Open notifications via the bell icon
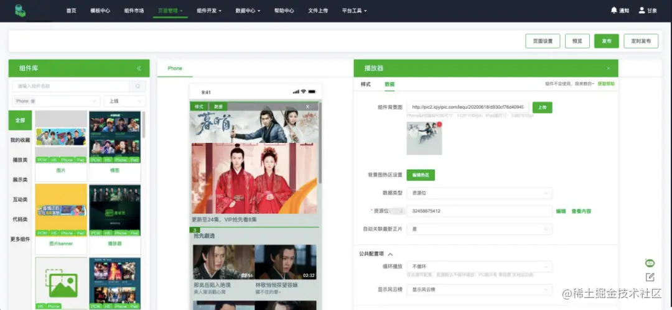The width and height of the screenshot is (672, 310). (614, 11)
